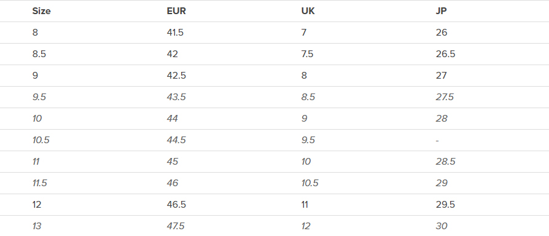Select the size 8 row cell
Image resolution: width=549 pixels, height=236 pixels.
(x=35, y=33)
